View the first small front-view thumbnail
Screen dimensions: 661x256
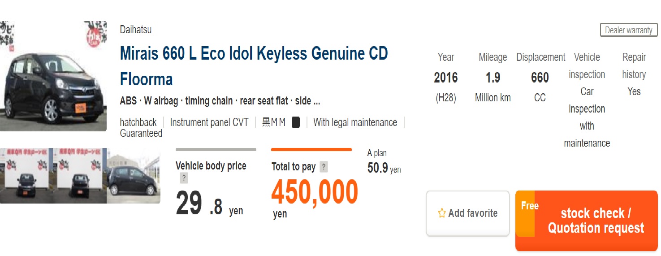[x=26, y=176]
